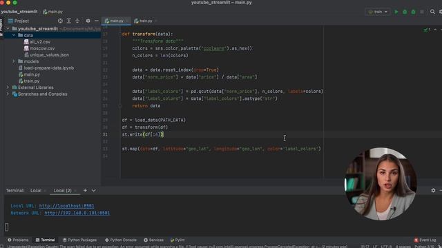Open the Network URL 192.168 link
Viewport: 442px width, 248px height.
pos(77,213)
